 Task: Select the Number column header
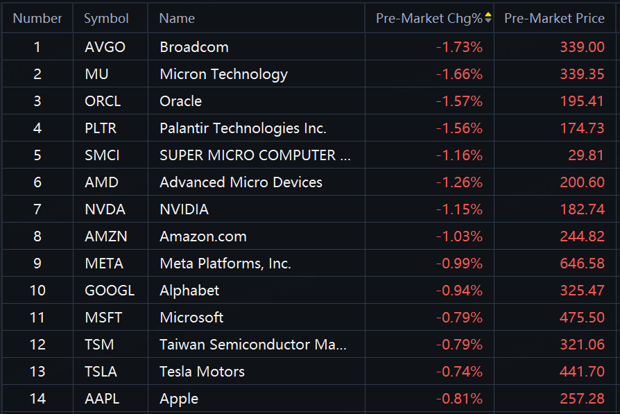click(x=37, y=18)
